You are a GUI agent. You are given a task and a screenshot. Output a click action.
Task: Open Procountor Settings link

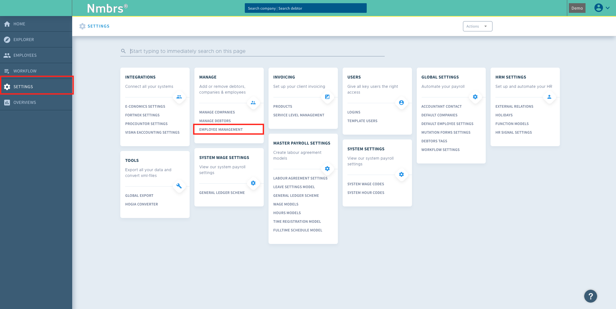[x=146, y=124]
